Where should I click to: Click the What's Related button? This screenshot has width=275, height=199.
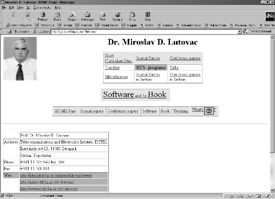click(257, 31)
